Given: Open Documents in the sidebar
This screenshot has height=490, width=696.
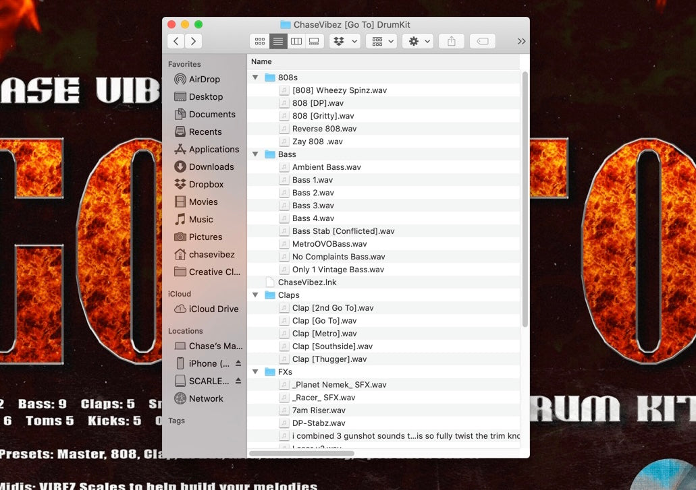Looking at the screenshot, I should click(x=205, y=115).
